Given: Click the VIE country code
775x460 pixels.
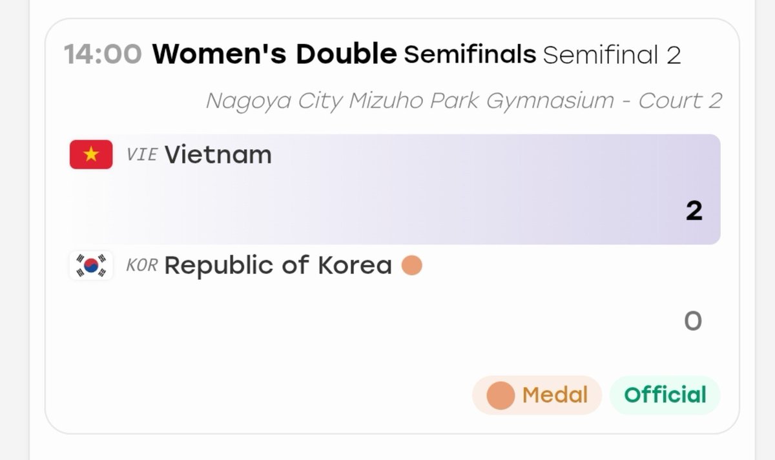Looking at the screenshot, I should coord(141,155).
